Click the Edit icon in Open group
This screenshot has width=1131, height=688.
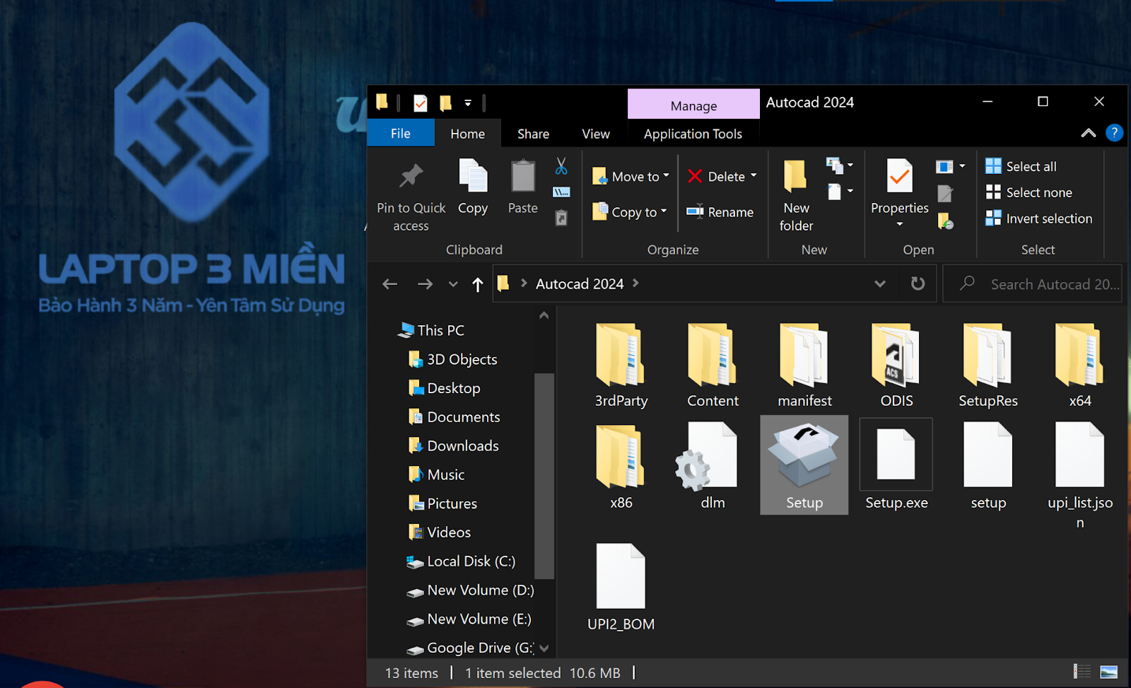pos(945,193)
